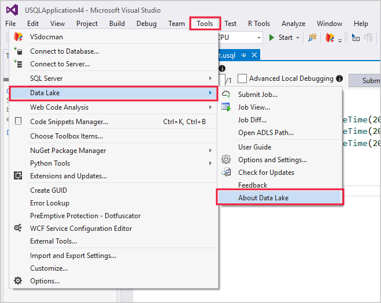
Task: Expand the NuGet Package Manager submenu arrow
Action: 210,151
